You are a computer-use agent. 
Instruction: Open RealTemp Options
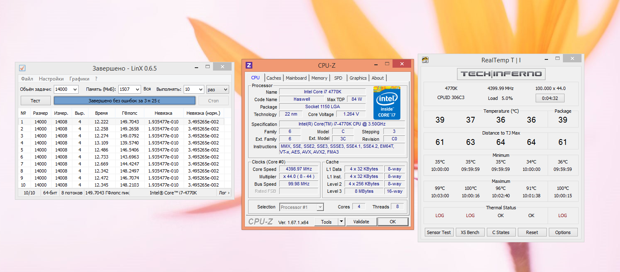pyautogui.click(x=563, y=232)
